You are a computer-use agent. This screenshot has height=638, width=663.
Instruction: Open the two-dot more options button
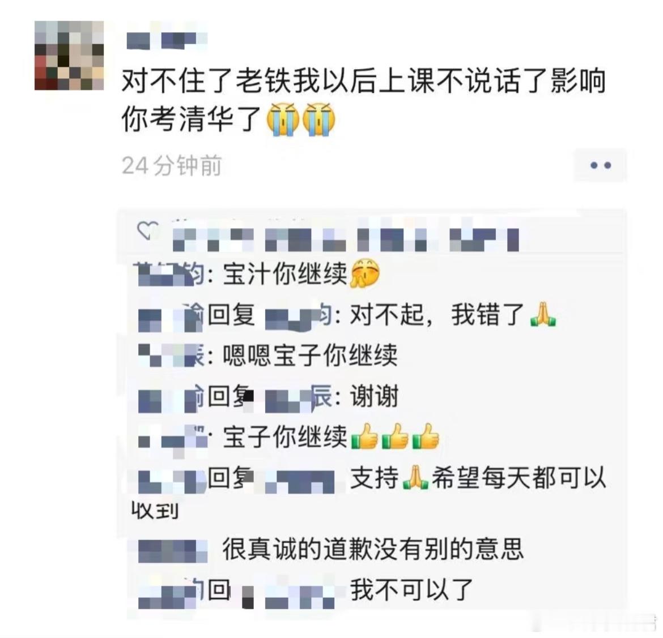click(x=601, y=165)
